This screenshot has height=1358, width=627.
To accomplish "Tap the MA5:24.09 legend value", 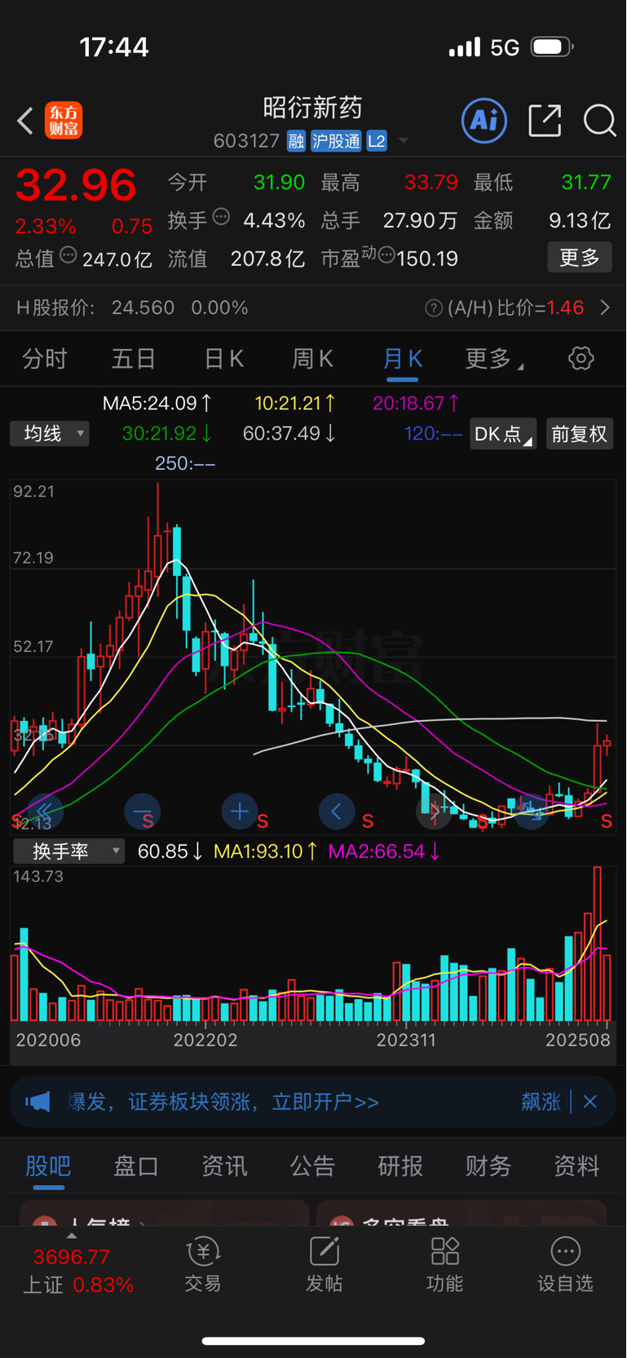I will pos(157,403).
